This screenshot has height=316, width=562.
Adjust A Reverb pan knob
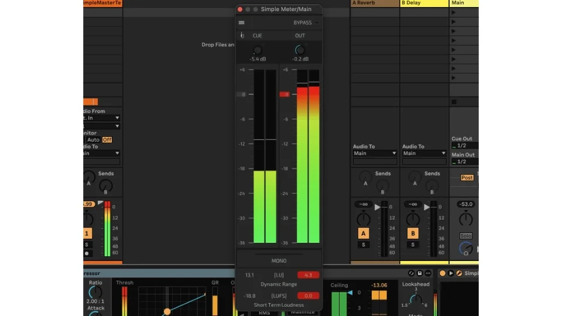coord(364,218)
